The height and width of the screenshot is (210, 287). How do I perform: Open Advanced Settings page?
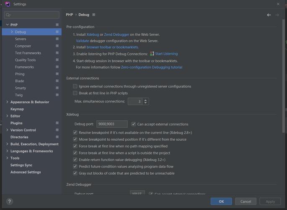point(26,172)
